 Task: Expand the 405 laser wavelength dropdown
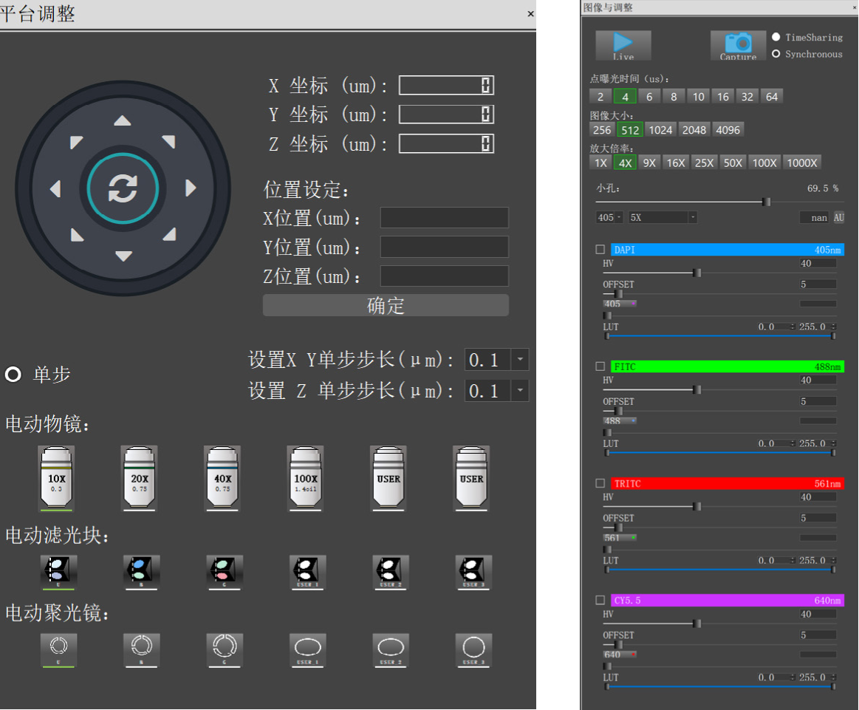618,217
